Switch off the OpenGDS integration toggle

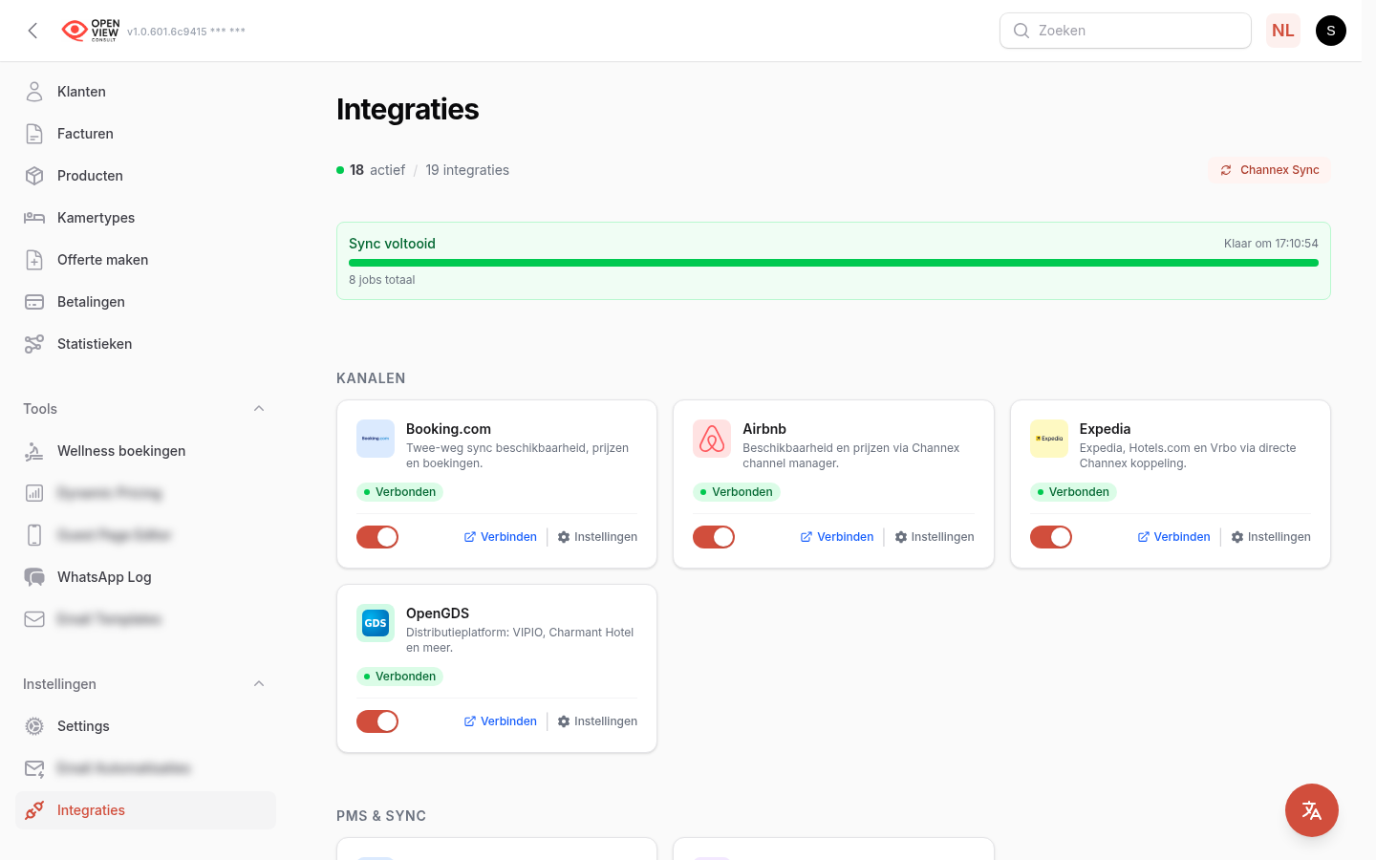[x=377, y=721]
